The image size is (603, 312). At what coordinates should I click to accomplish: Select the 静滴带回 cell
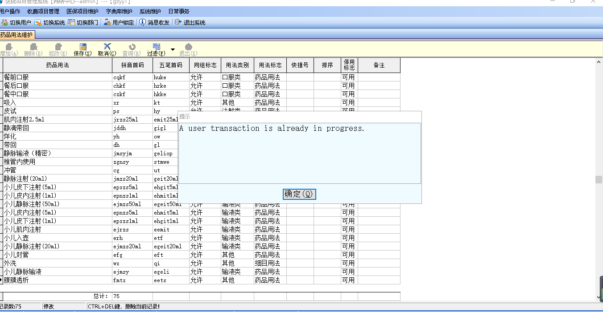58,128
